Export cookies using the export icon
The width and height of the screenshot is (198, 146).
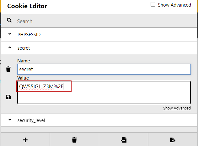click(x=173, y=140)
